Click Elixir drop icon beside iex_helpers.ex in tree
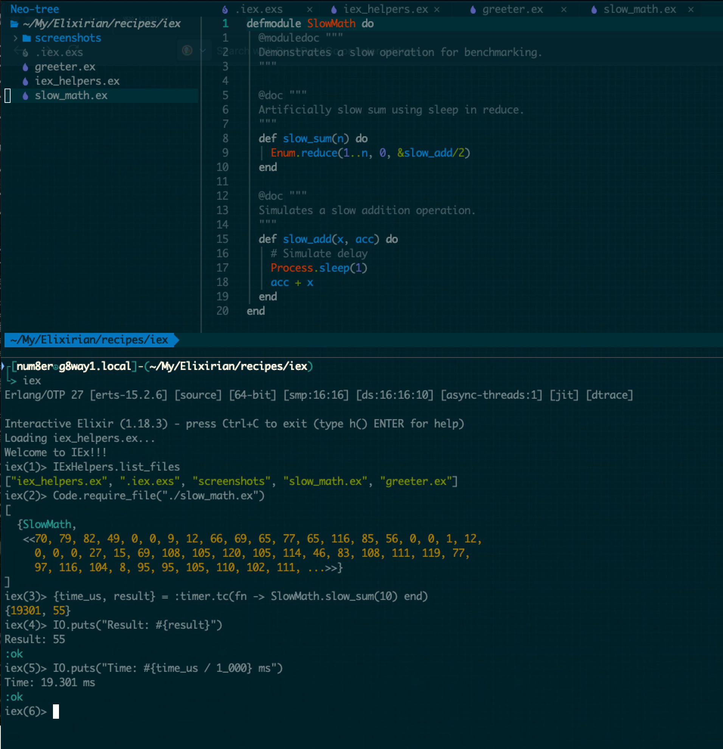723x749 pixels. pos(25,81)
